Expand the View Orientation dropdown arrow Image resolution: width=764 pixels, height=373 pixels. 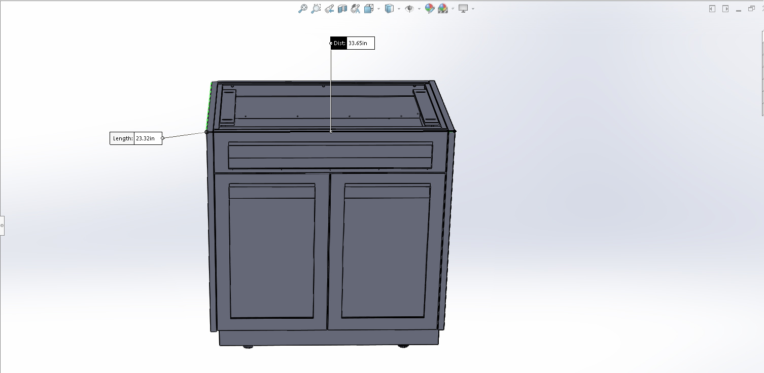click(x=378, y=9)
